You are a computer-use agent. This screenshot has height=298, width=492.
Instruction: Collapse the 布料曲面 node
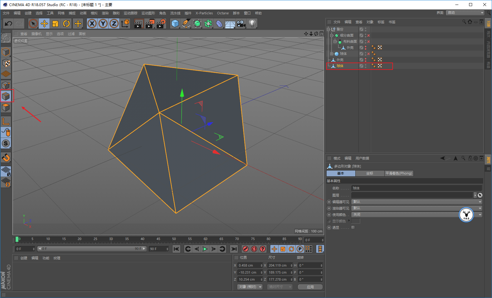(x=335, y=41)
